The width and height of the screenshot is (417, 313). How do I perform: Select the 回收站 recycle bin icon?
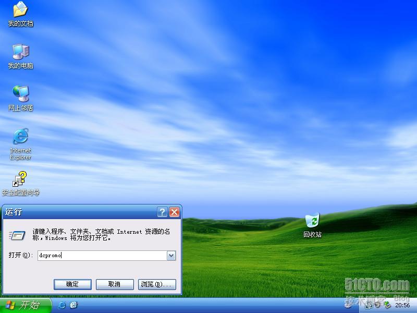point(312,225)
